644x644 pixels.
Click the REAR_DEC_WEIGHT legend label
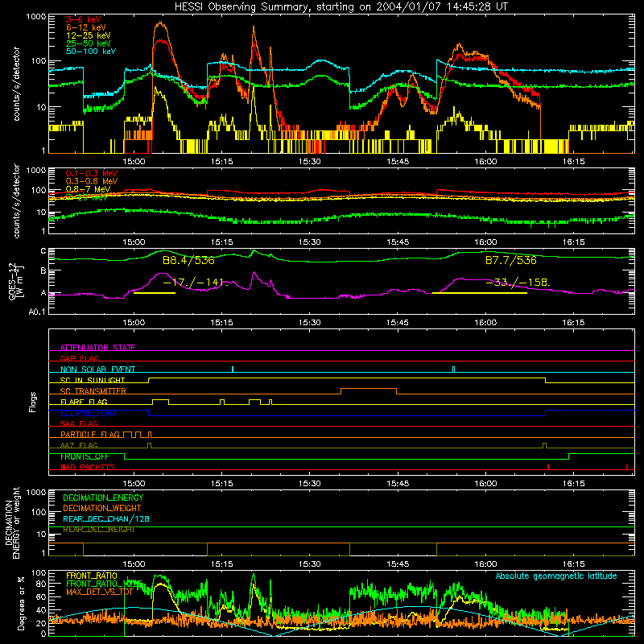coord(98,530)
